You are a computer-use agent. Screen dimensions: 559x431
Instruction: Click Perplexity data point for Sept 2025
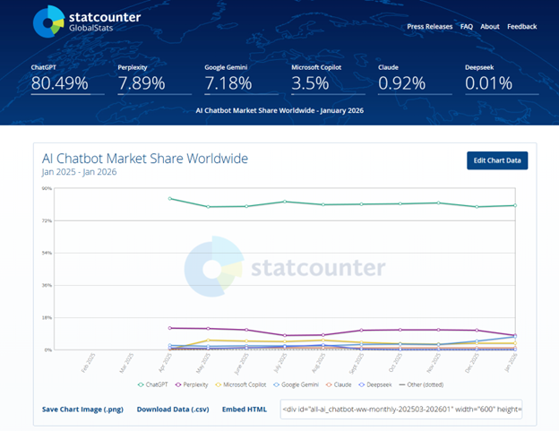pos(362,331)
